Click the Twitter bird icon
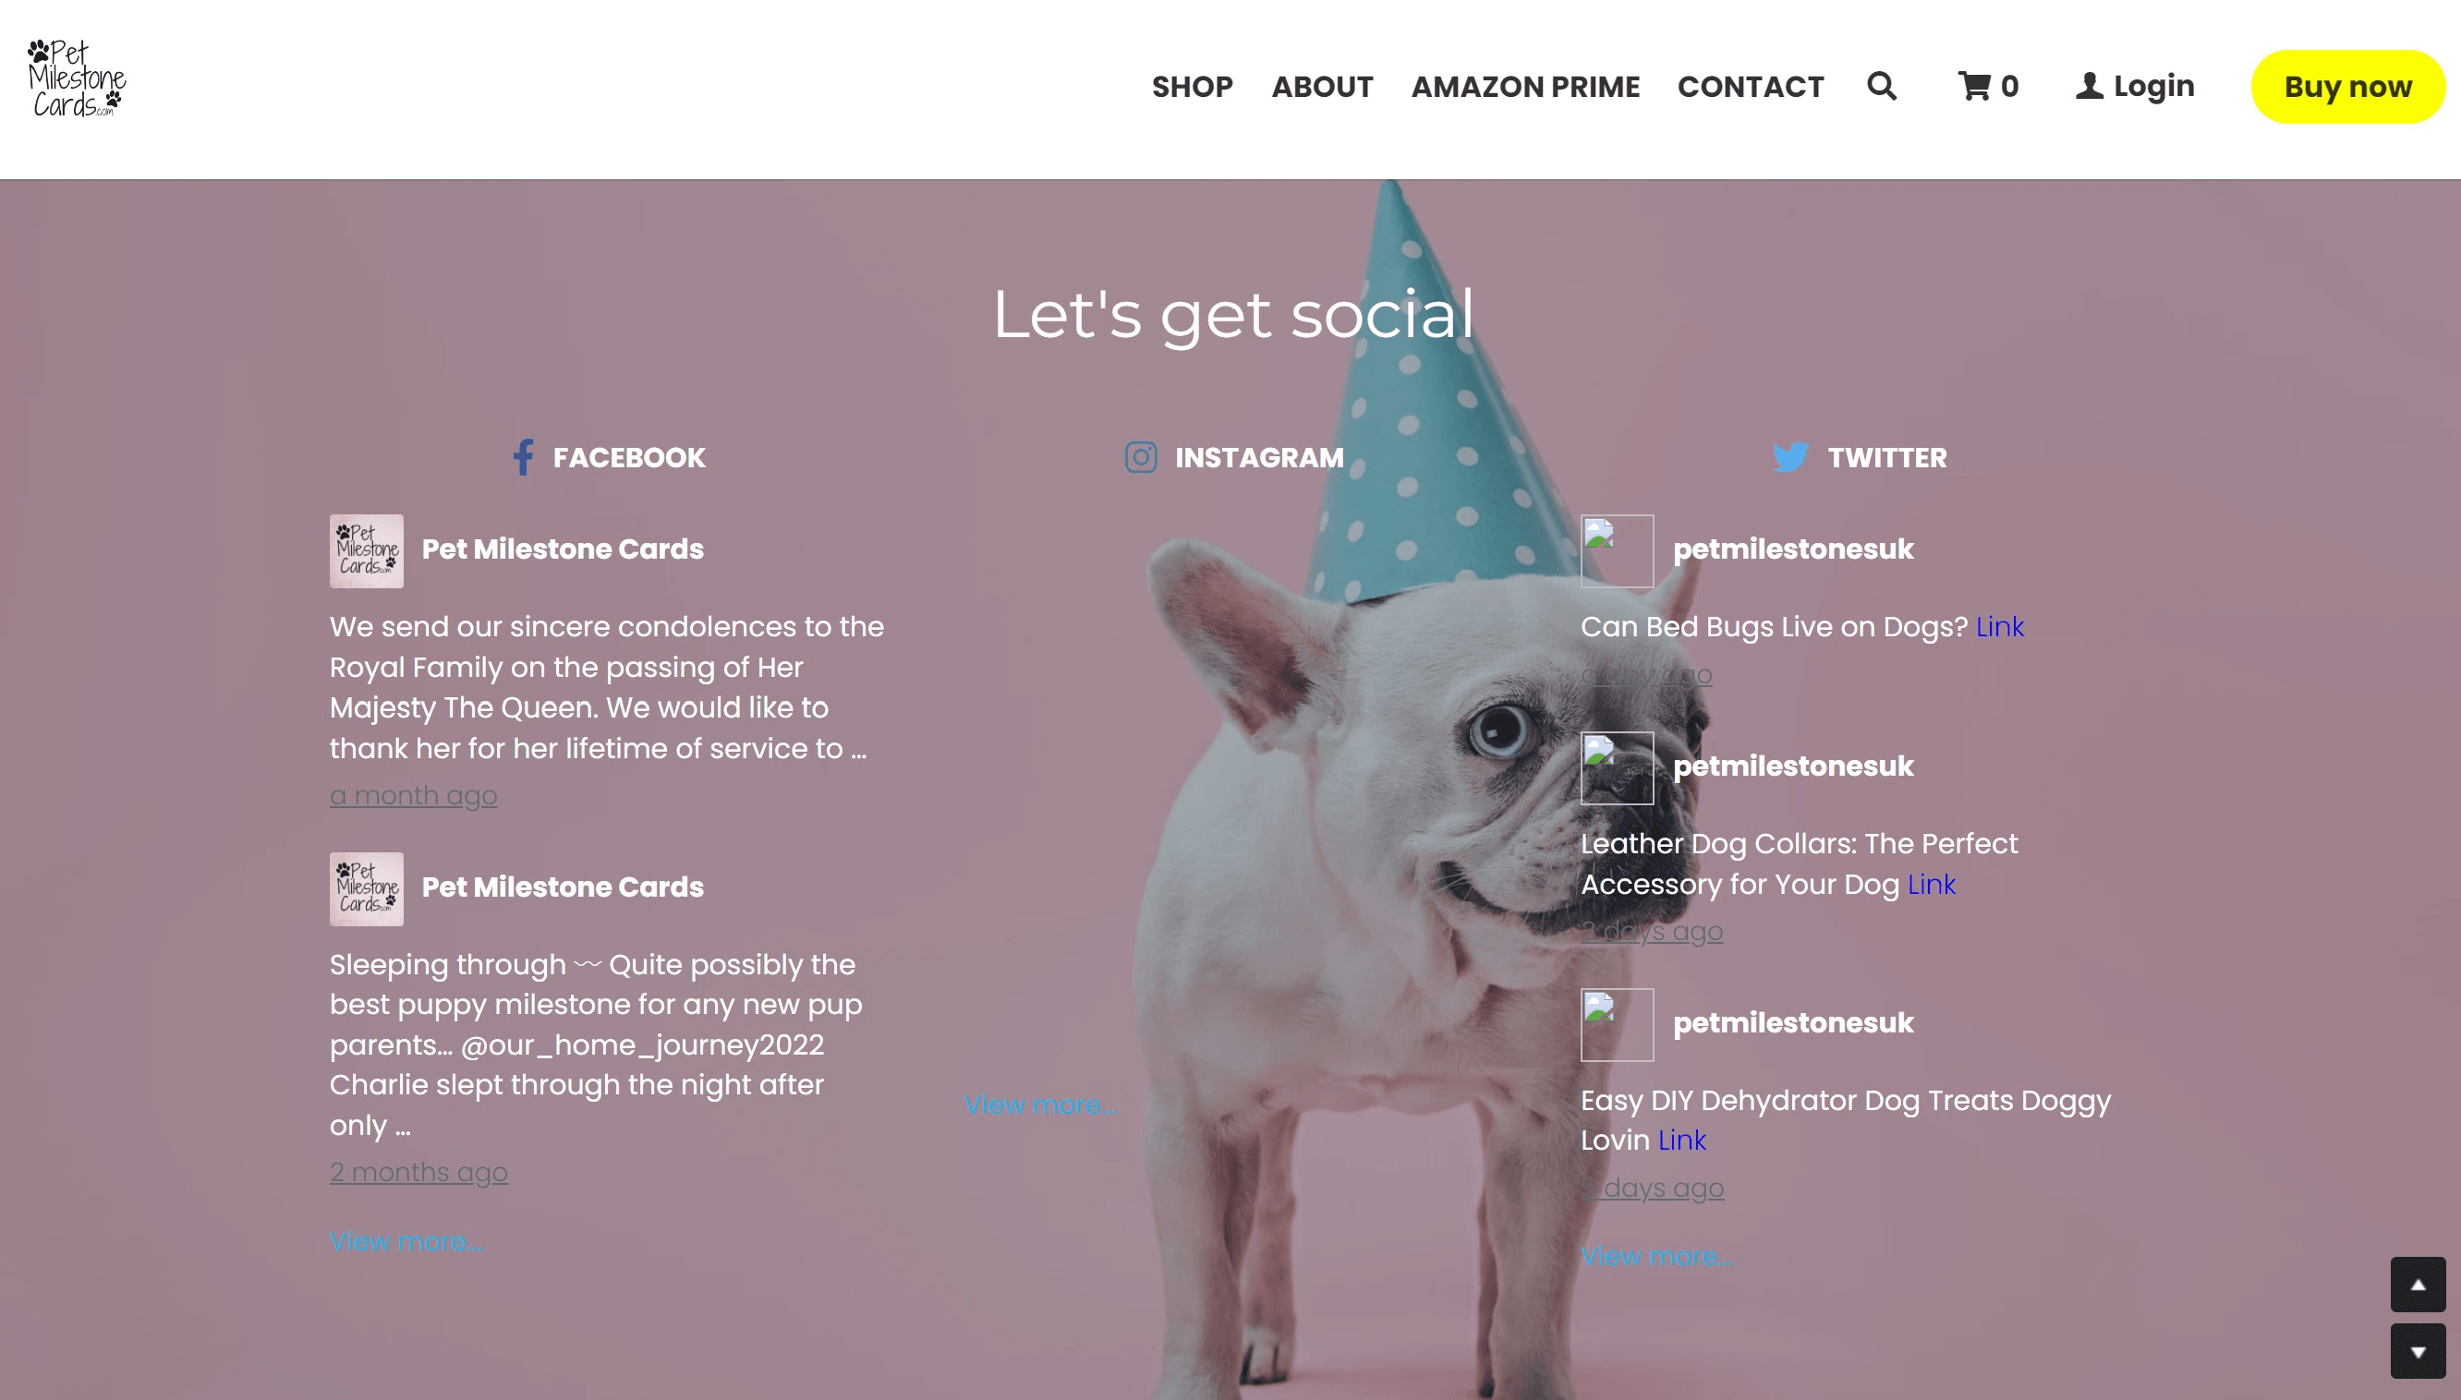 tap(1789, 458)
